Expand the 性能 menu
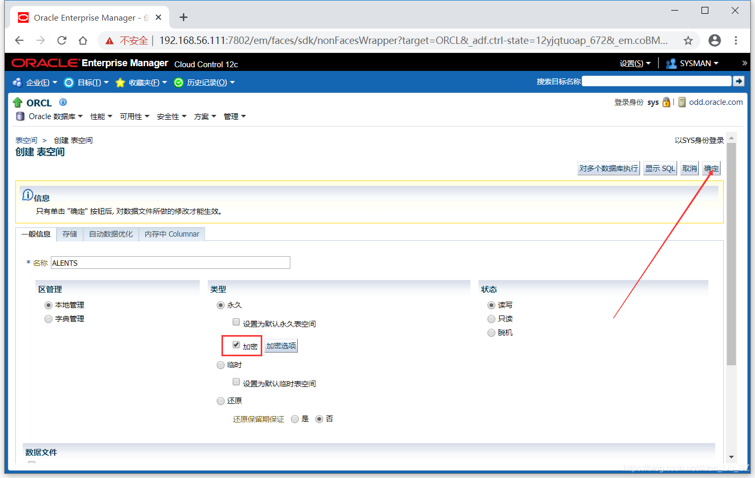This screenshot has width=755, height=478. pyautogui.click(x=101, y=116)
